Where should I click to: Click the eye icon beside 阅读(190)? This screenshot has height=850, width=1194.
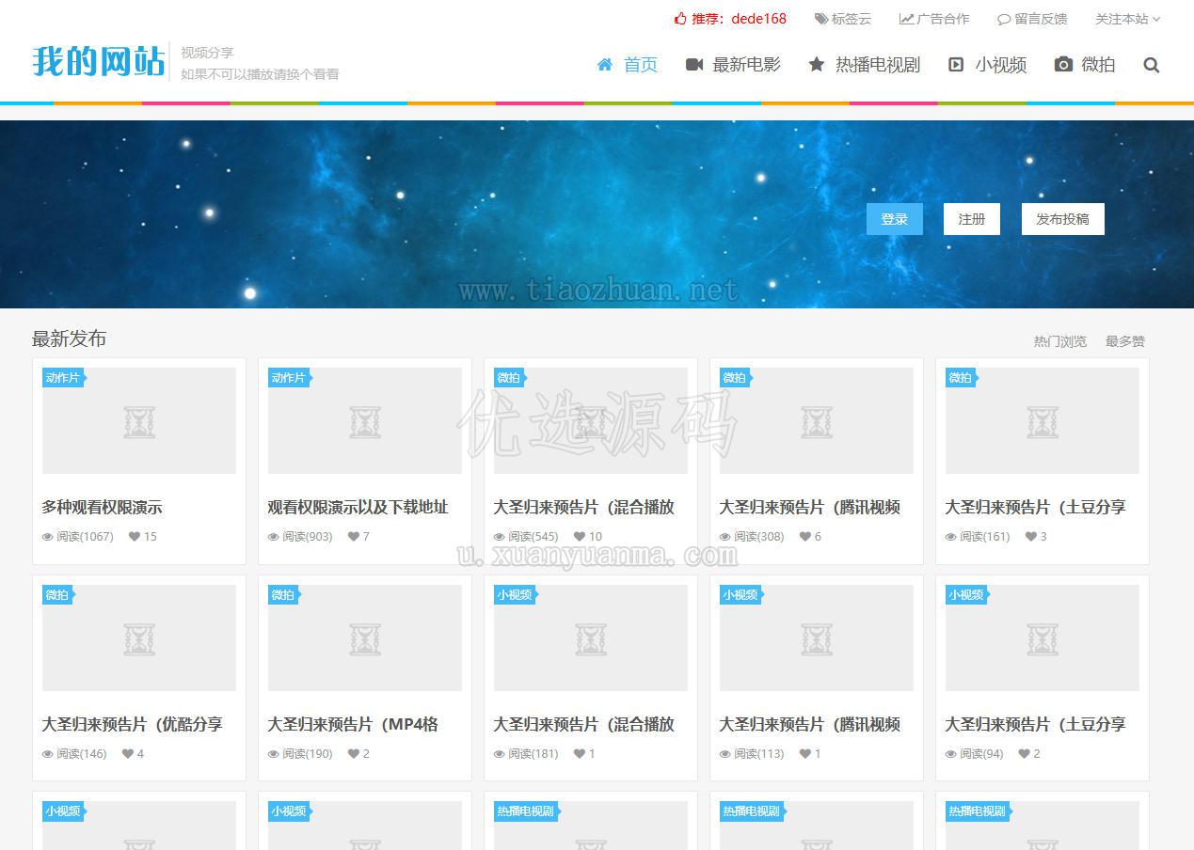click(274, 754)
